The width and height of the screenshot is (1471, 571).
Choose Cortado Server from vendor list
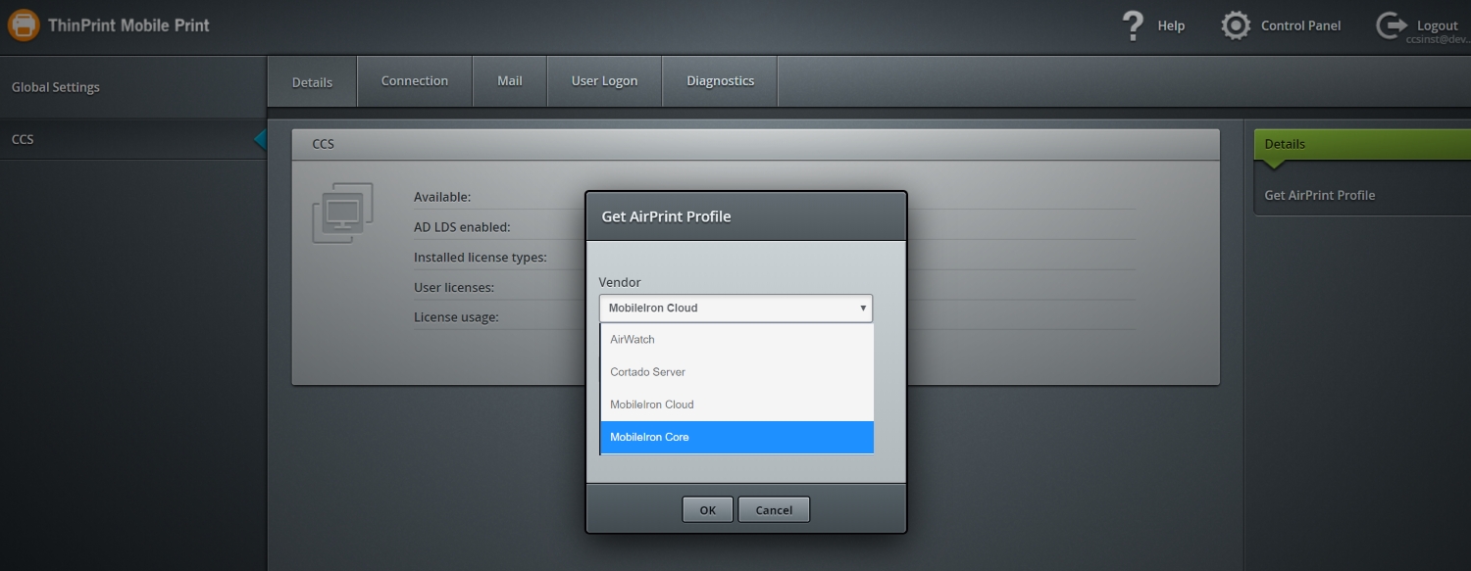736,372
